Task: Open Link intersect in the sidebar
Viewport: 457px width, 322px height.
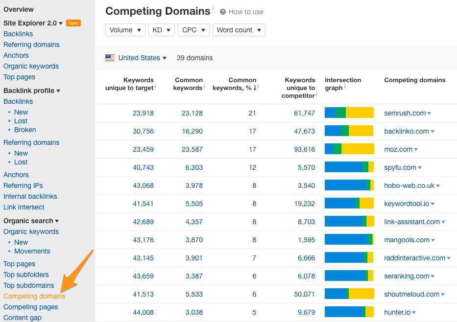Action: coord(24,207)
